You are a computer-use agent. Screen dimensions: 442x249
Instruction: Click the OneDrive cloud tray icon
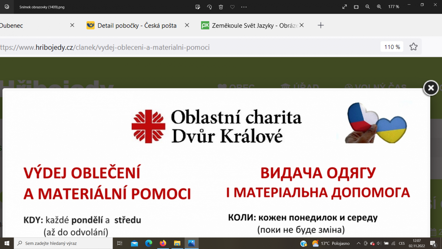372,244
